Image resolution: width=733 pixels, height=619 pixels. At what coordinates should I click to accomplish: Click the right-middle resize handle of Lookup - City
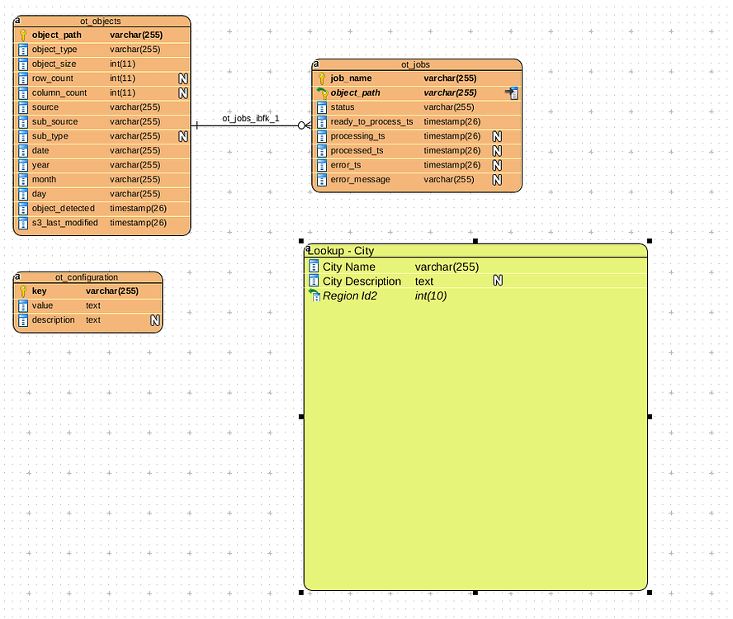(x=650, y=417)
